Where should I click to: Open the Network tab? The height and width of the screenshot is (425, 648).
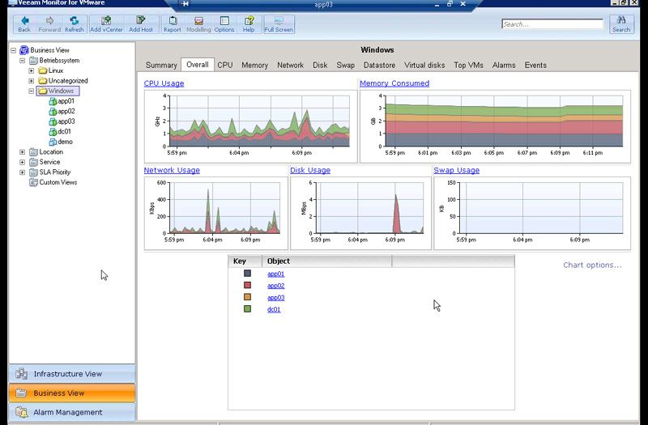coord(290,65)
